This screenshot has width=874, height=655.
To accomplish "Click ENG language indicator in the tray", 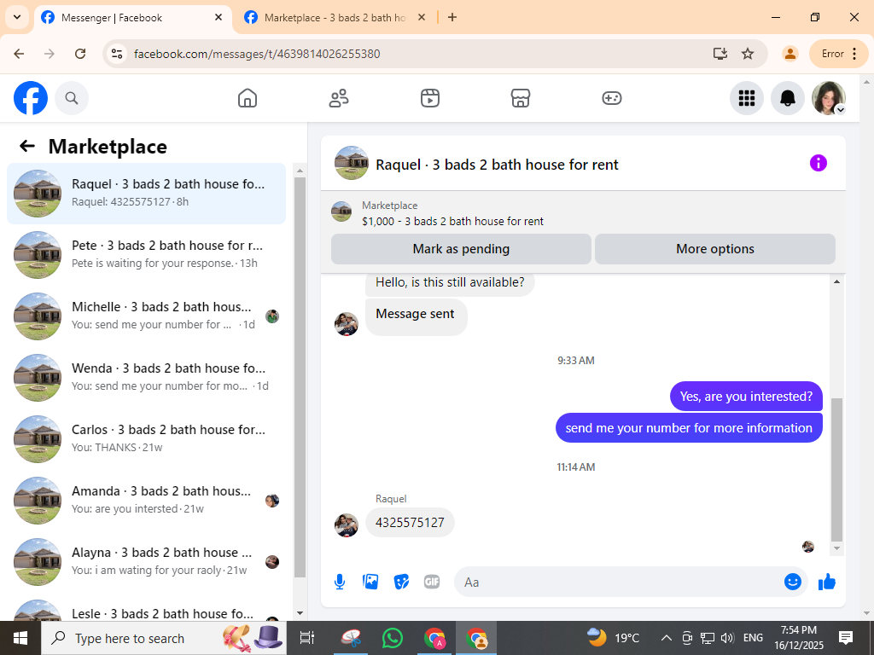I will pos(753,638).
